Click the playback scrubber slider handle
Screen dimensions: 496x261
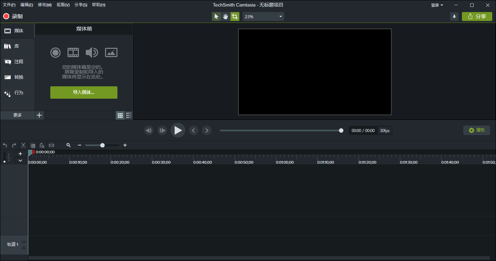341,130
